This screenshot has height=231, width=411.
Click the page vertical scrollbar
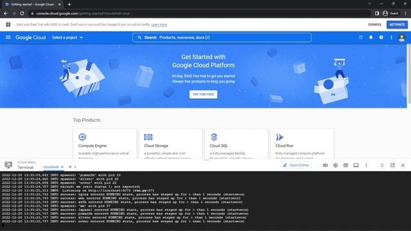(409, 73)
